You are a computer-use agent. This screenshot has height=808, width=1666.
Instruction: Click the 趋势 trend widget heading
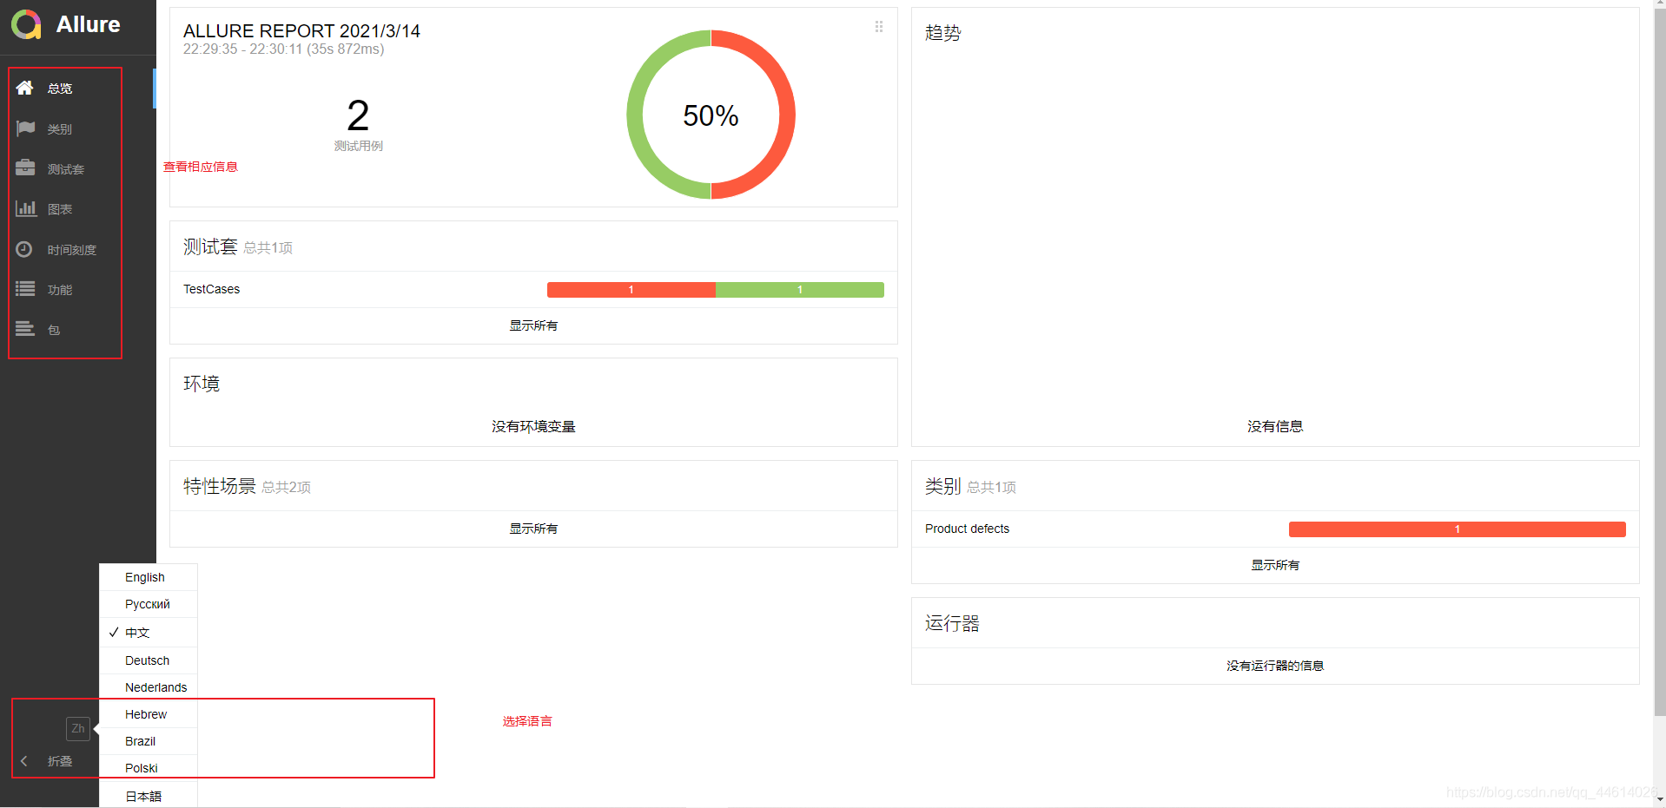point(943,33)
